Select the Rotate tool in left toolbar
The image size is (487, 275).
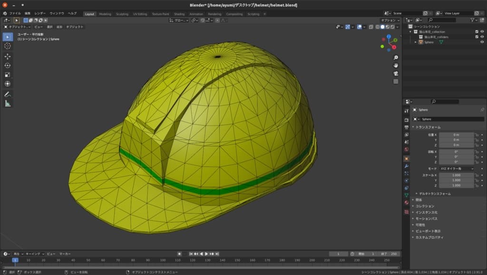point(8,65)
